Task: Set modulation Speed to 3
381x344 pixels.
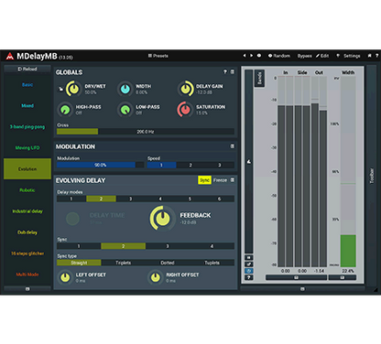Action: pos(220,165)
